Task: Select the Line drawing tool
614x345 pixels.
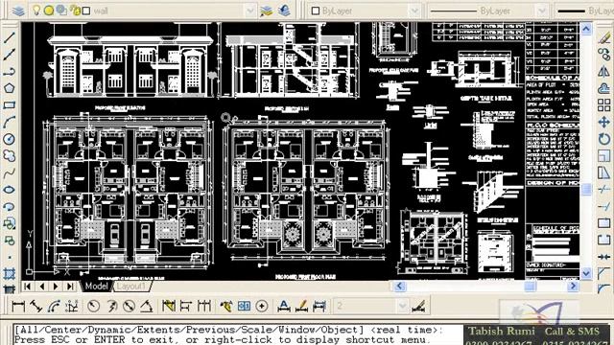Action: (x=9, y=38)
